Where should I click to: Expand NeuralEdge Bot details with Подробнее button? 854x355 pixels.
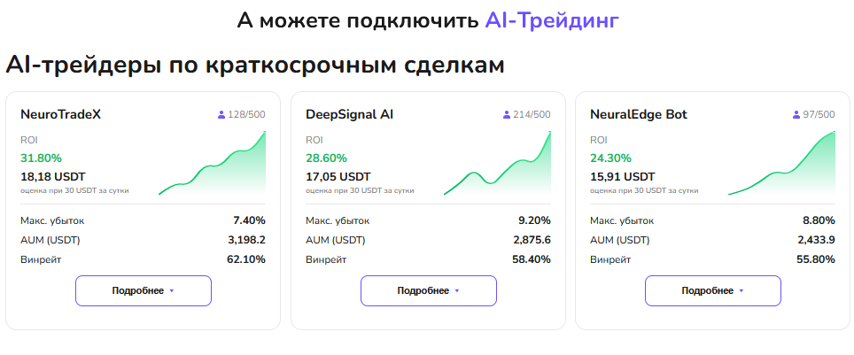pos(713,290)
